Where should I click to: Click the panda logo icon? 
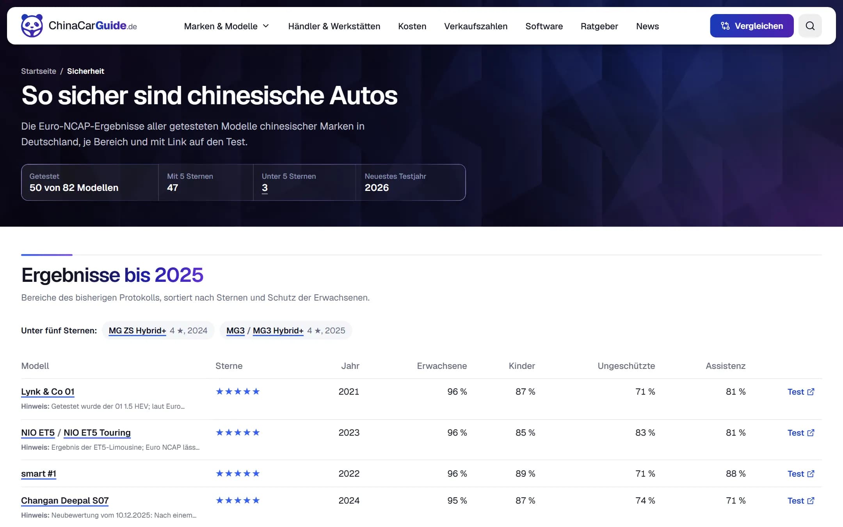[x=32, y=26]
